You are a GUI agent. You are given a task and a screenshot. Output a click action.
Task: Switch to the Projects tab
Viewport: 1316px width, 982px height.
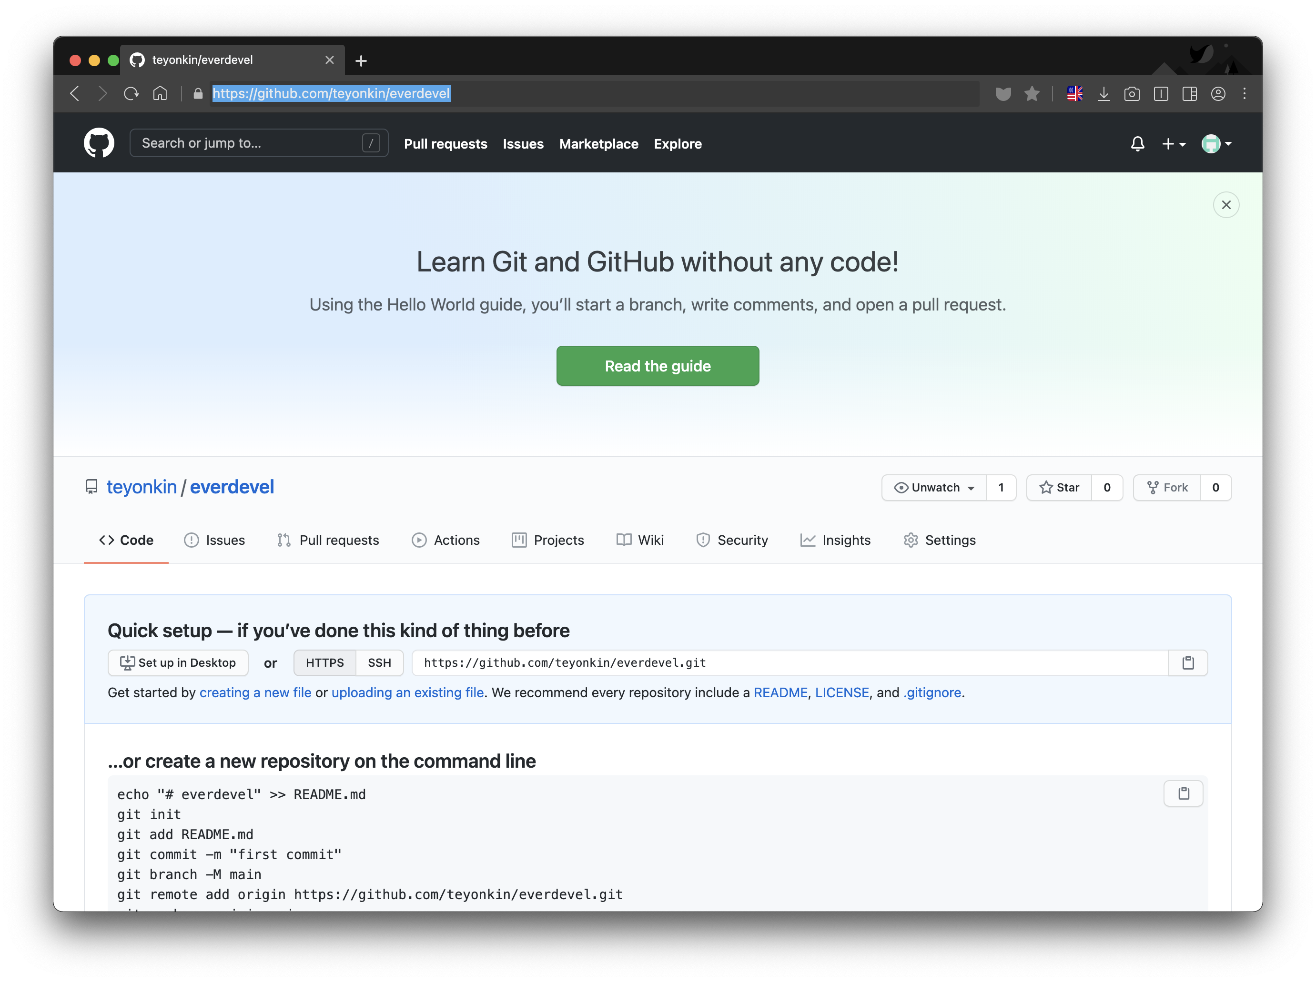point(547,540)
